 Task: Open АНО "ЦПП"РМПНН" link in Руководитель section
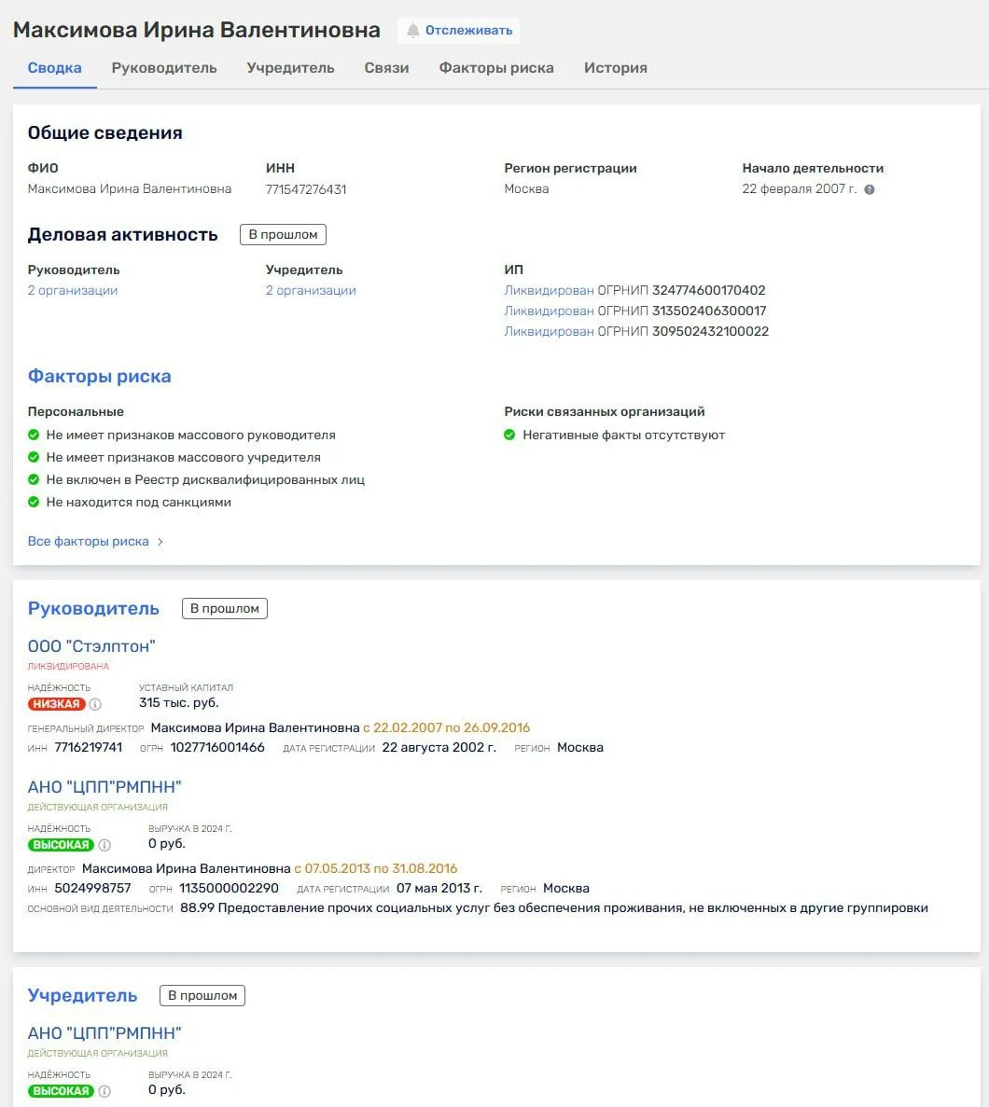pyautogui.click(x=104, y=787)
